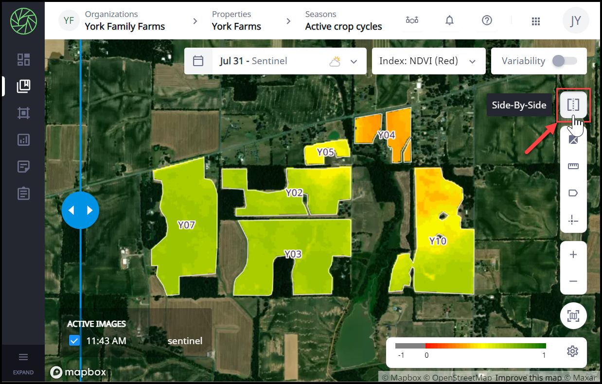The image size is (602, 384).
Task: Toggle the Variability switch
Action: [565, 61]
